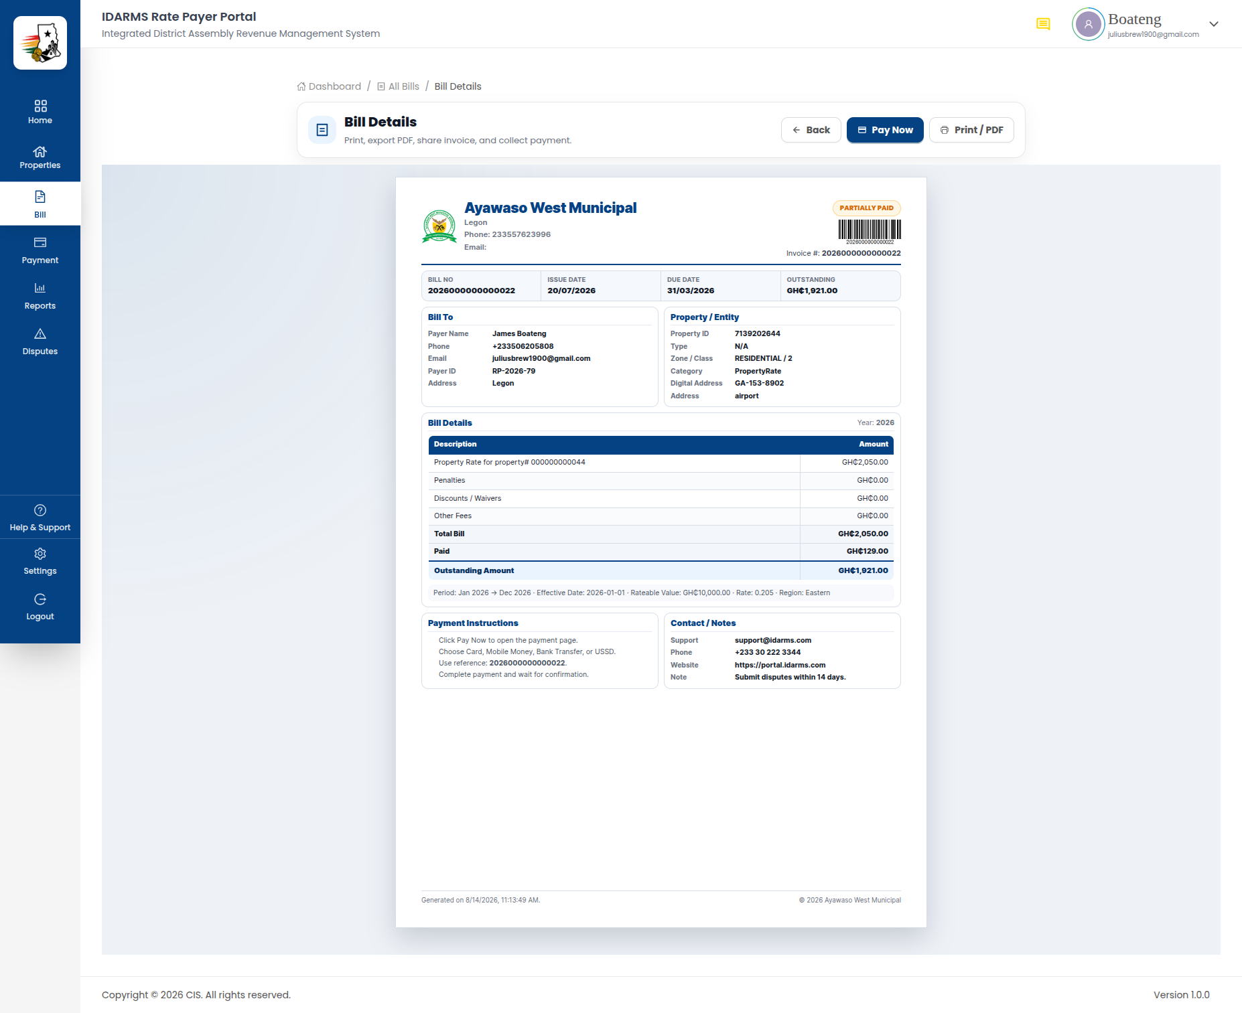This screenshot has width=1242, height=1013.
Task: Open Settings in the sidebar
Action: tap(40, 561)
